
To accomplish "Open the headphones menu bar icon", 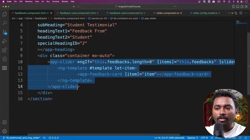I will 229,2.
